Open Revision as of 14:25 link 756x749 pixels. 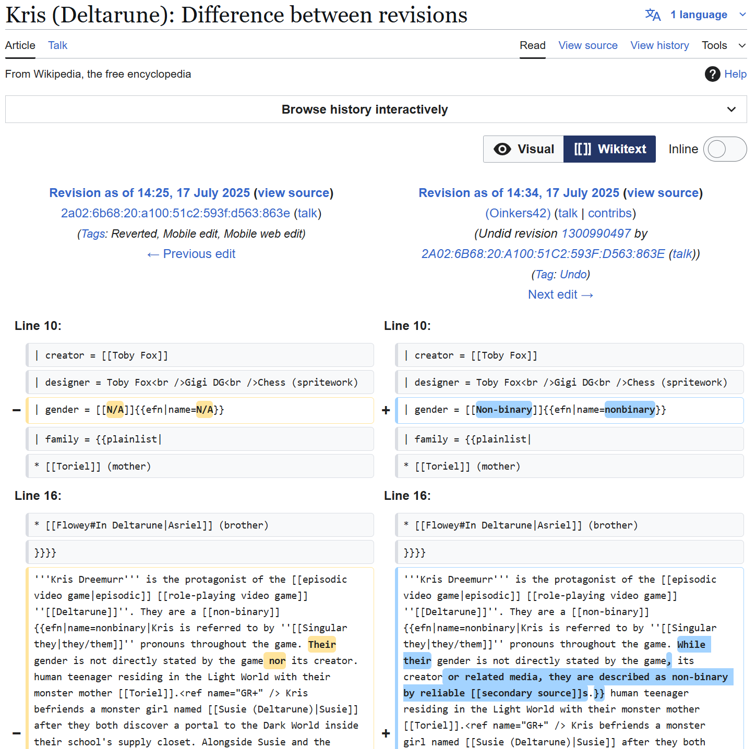150,193
